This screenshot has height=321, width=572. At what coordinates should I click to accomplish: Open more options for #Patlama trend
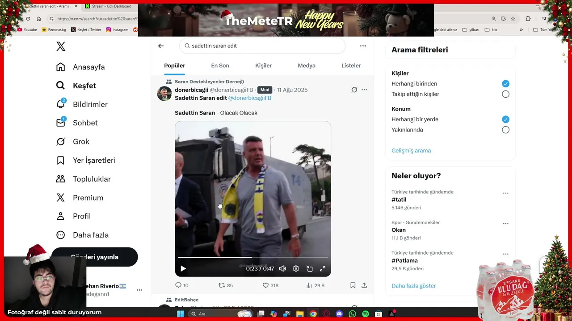click(x=505, y=254)
